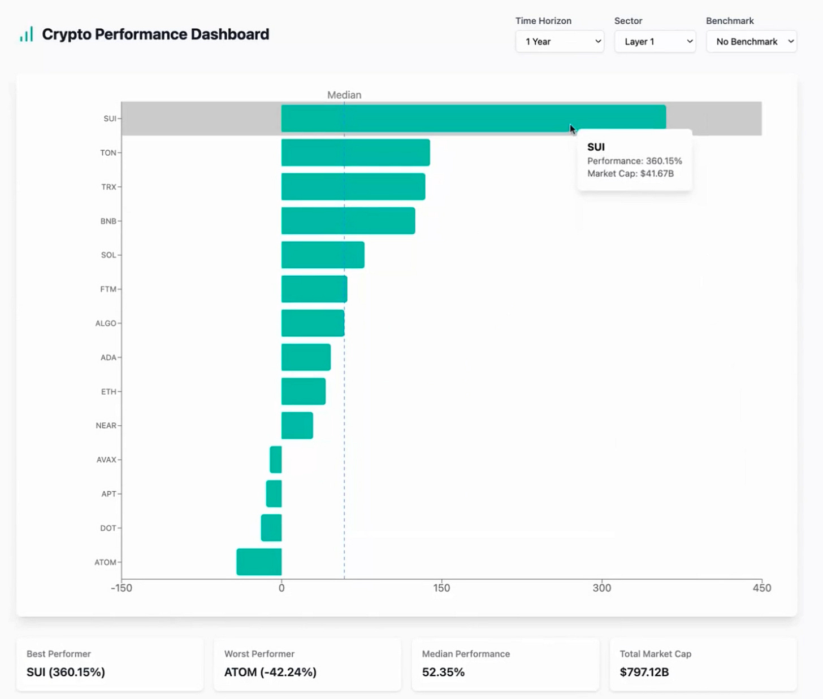Click the negative ATOM bar
Viewport: 823px width, 699px height.
pyautogui.click(x=259, y=562)
